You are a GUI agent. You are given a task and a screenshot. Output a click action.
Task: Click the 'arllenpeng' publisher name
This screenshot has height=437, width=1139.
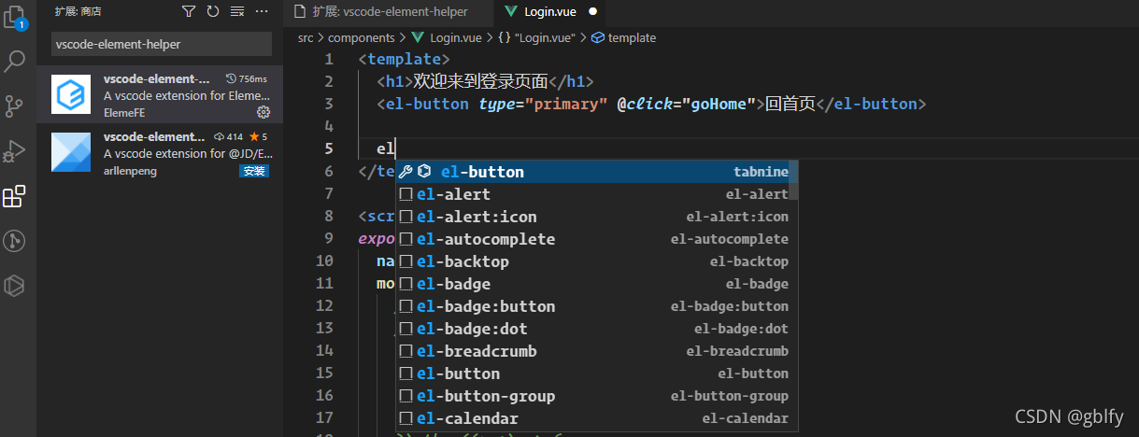(x=129, y=171)
